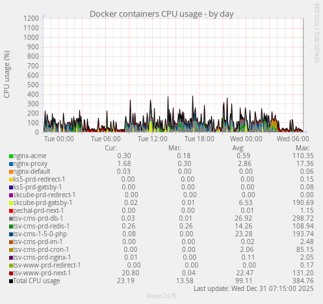Click the Total CPU usage black swatch
323x304 pixels.
pyautogui.click(x=11, y=281)
